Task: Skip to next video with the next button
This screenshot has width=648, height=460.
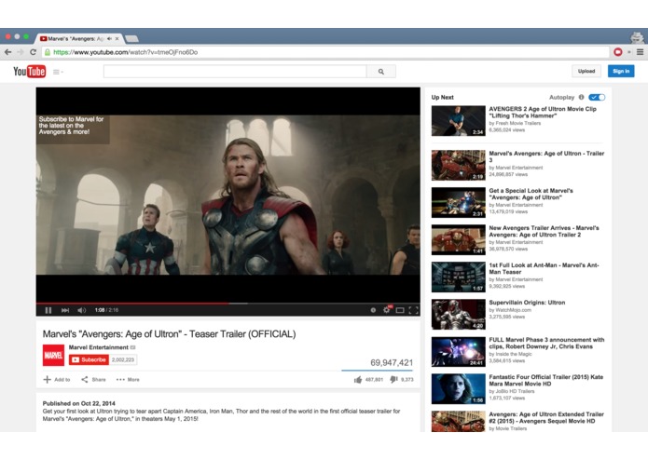Action: pyautogui.click(x=65, y=310)
